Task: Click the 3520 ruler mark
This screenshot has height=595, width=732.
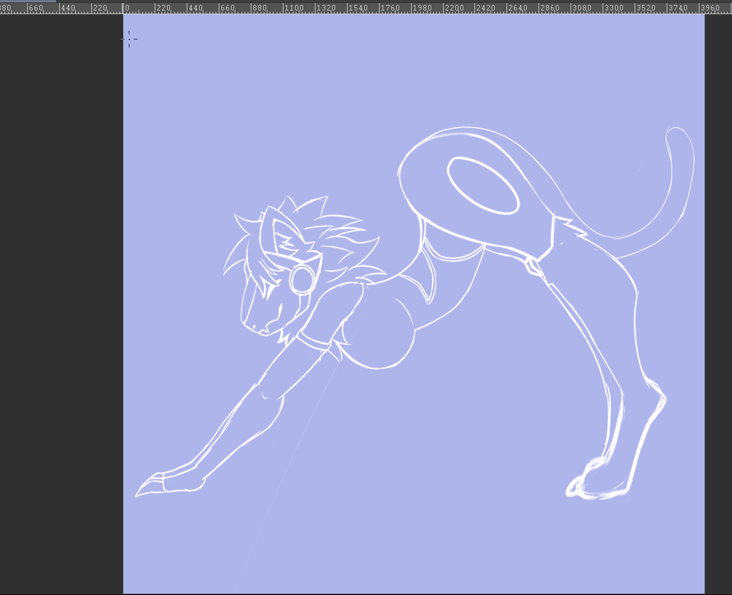Action: [646, 8]
